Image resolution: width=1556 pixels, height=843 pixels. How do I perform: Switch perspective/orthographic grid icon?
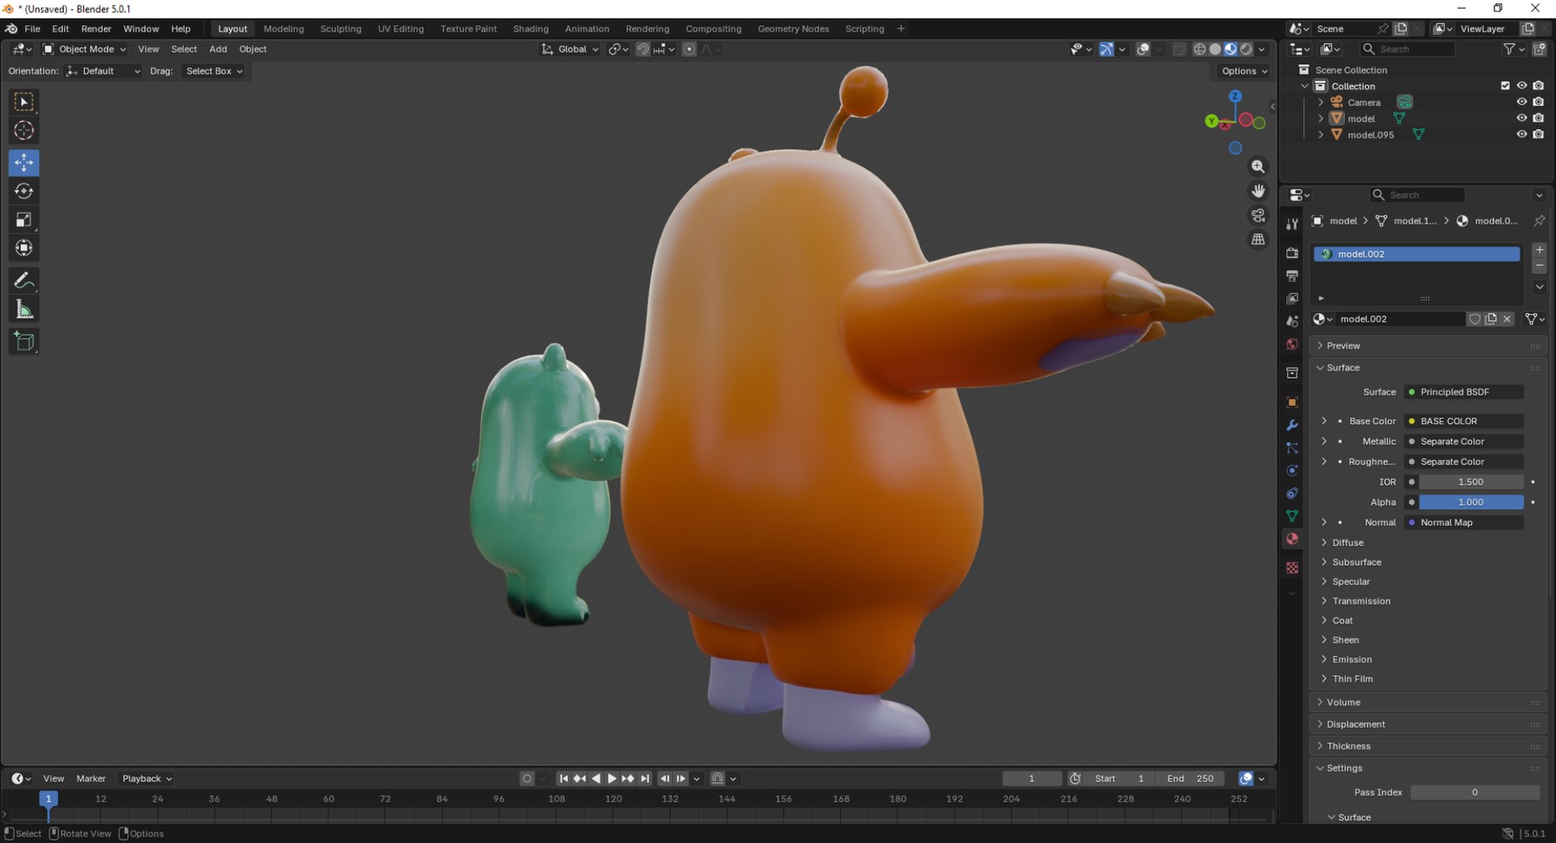coord(1258,239)
